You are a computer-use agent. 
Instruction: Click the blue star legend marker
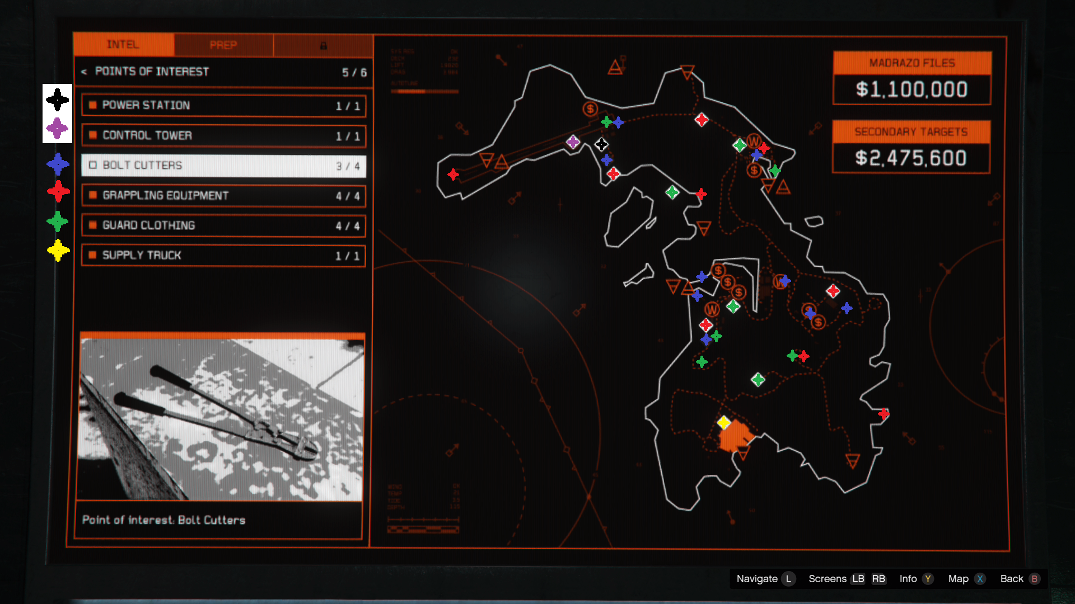pos(58,164)
